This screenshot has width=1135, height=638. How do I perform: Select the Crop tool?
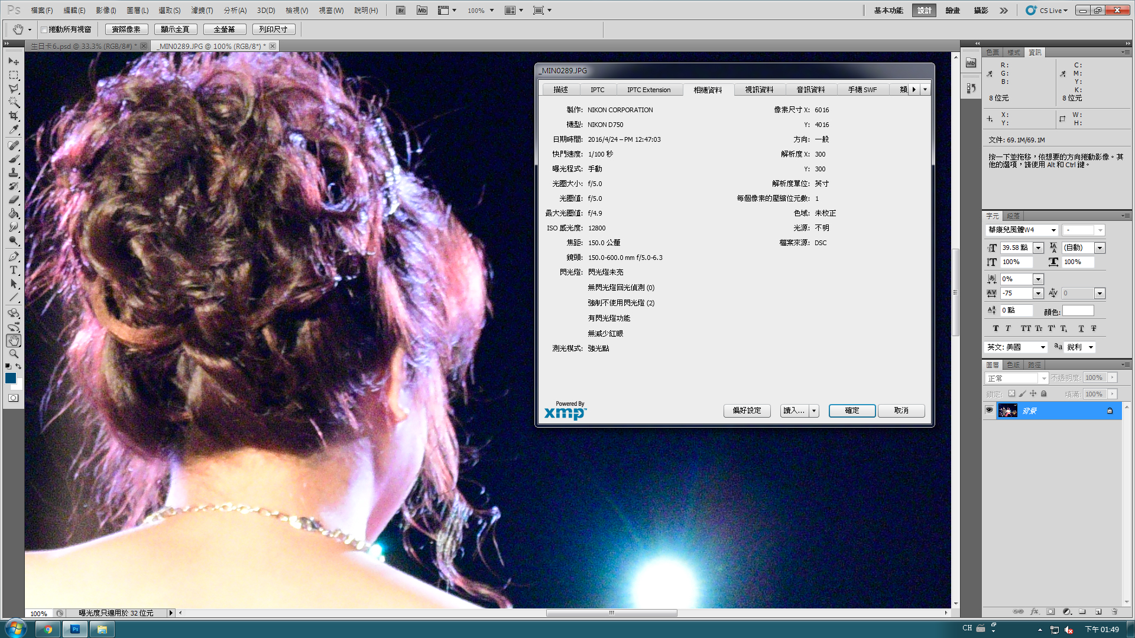click(x=14, y=116)
